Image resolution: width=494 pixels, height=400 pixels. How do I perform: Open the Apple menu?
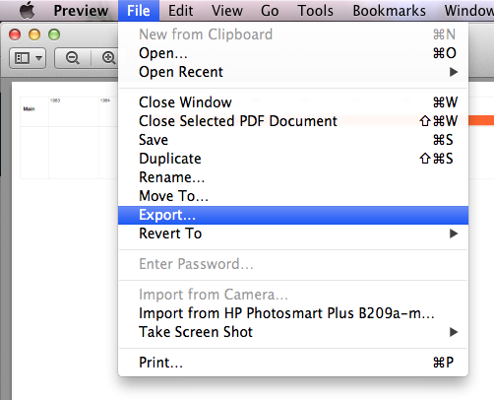28,10
